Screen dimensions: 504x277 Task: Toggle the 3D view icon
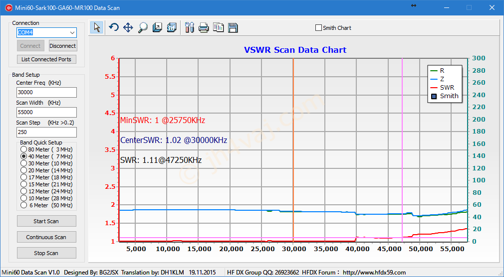[172, 27]
